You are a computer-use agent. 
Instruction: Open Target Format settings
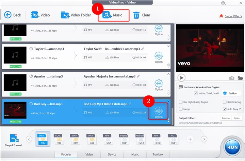click(13, 140)
